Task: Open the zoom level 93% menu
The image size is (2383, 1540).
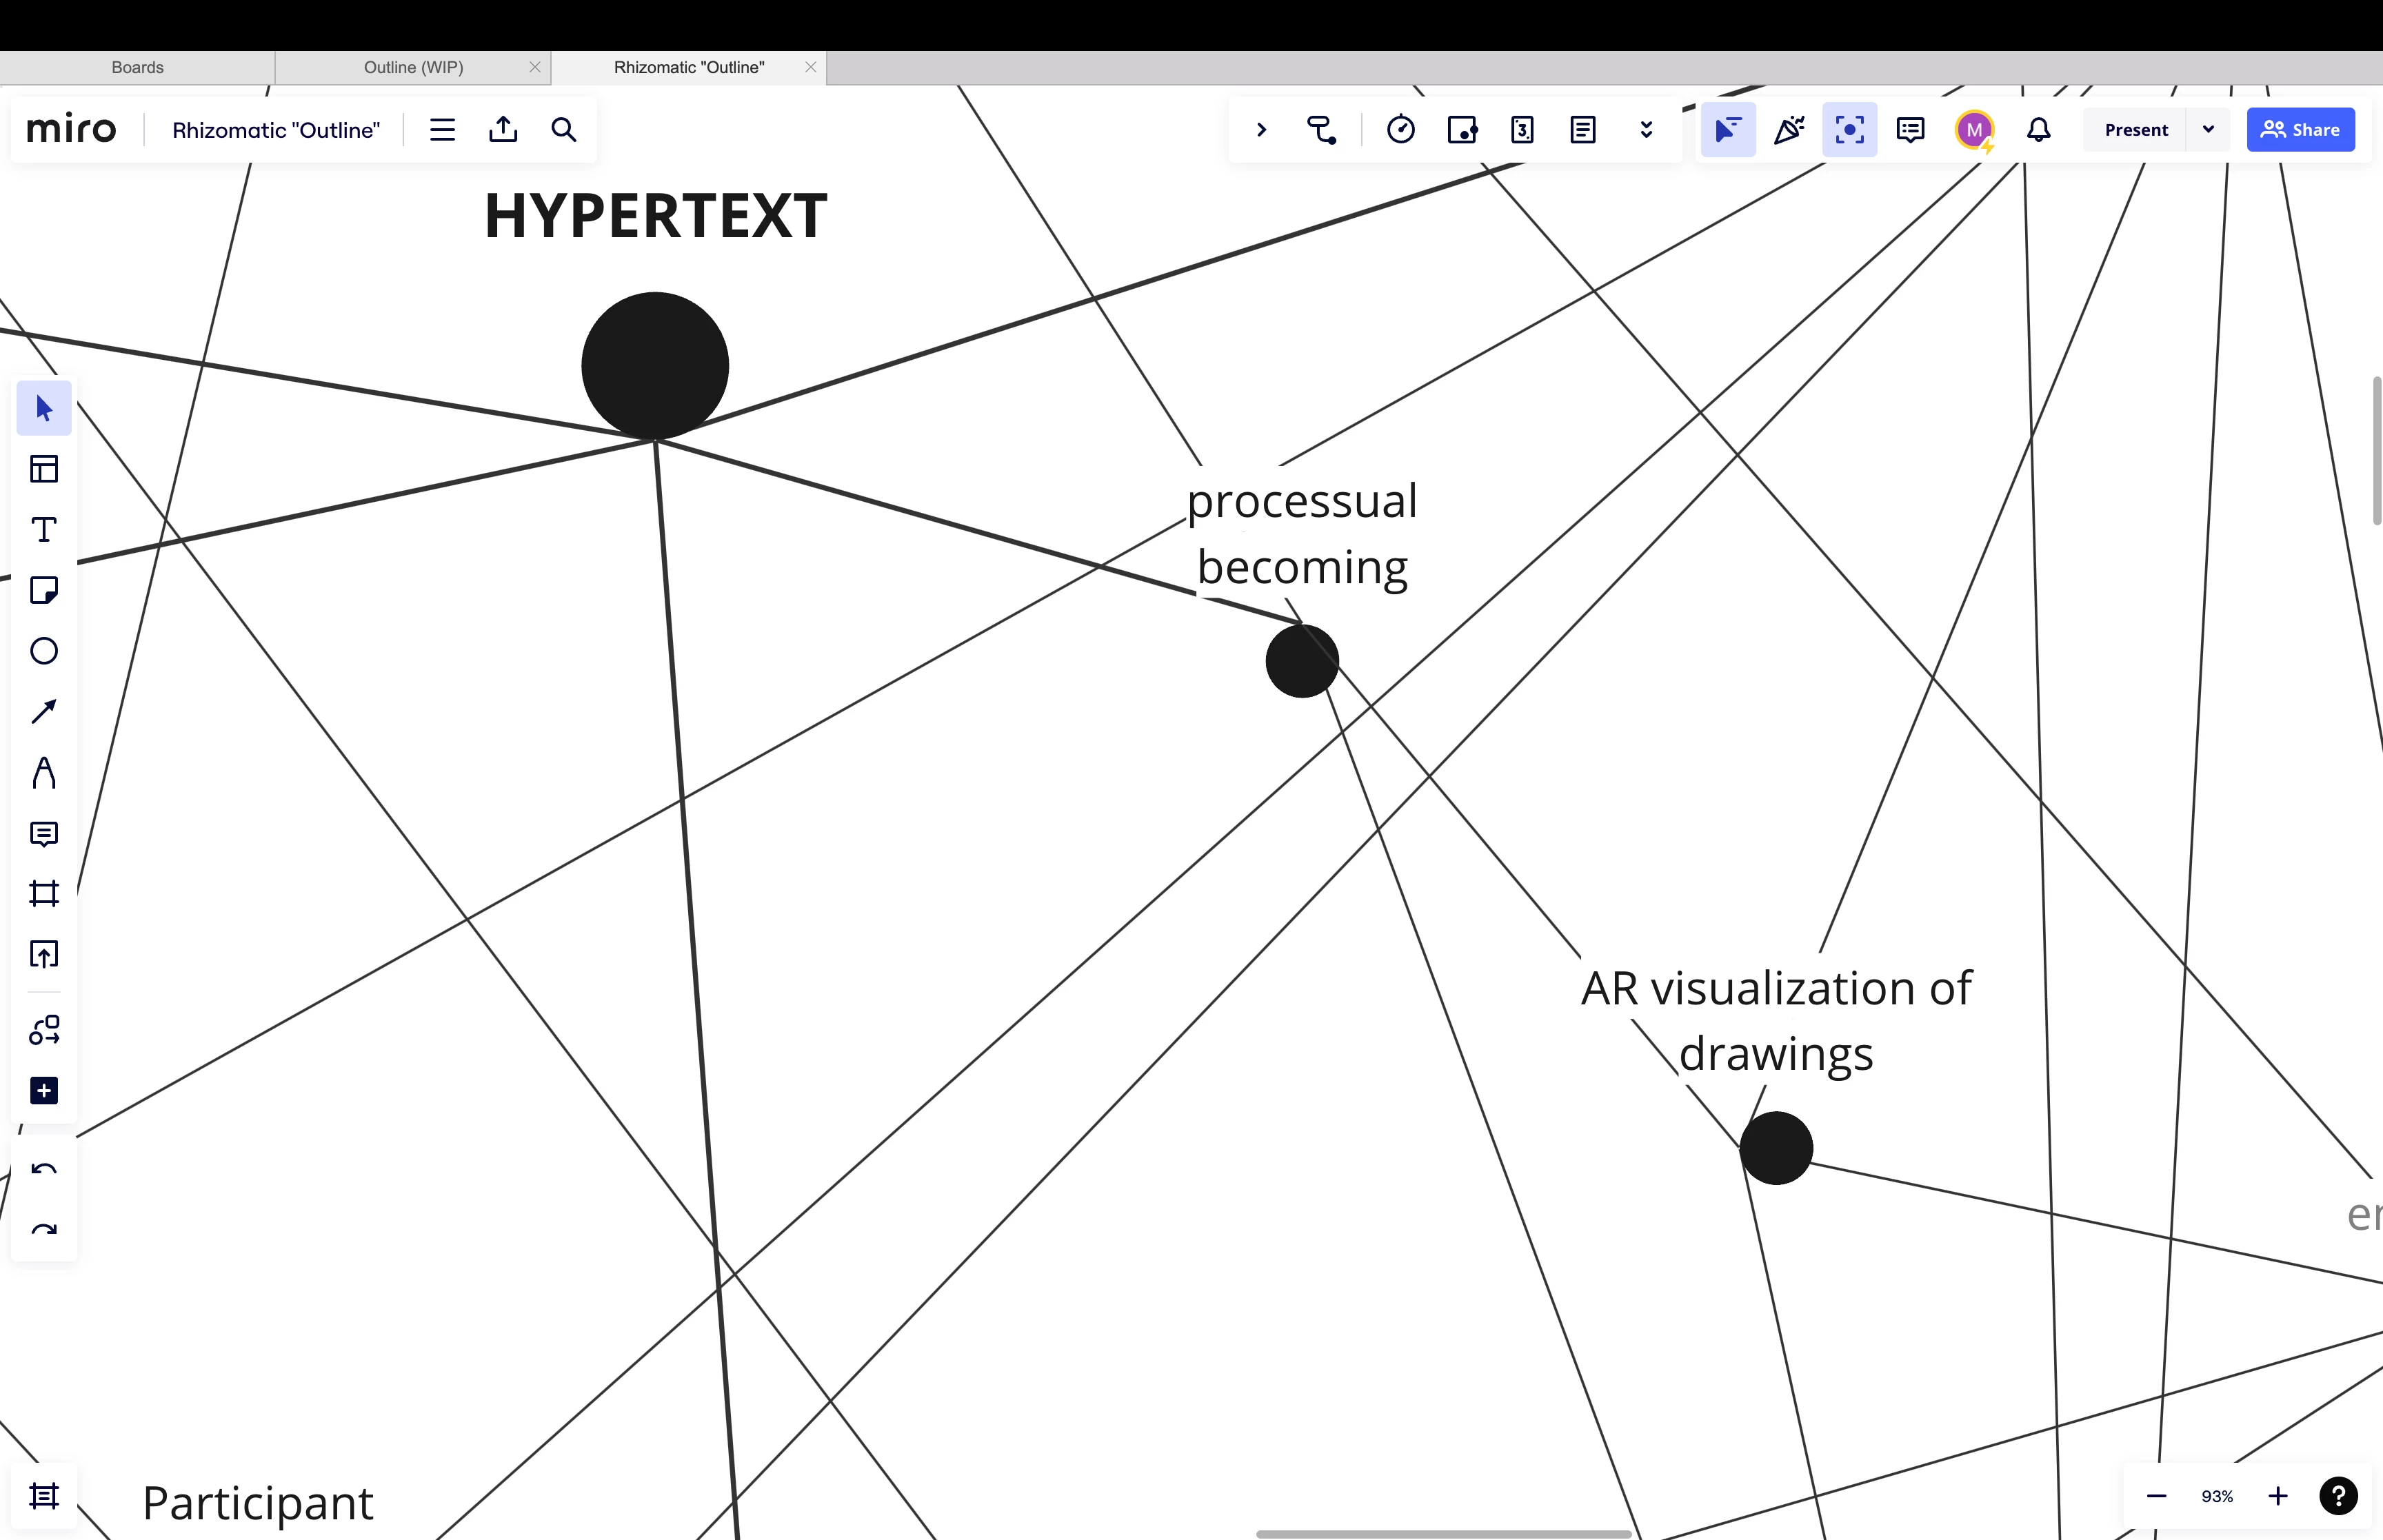Action: [x=2217, y=1497]
